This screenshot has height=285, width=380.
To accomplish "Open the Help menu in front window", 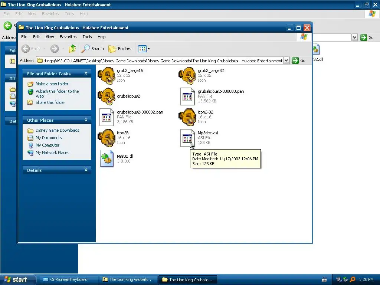I will (102, 37).
